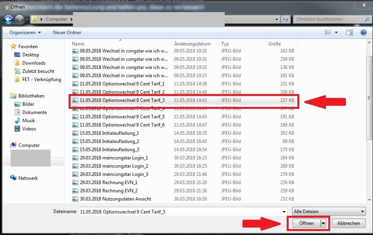Click the file list vertical scrollbar
The image size is (373, 235).
(369, 98)
